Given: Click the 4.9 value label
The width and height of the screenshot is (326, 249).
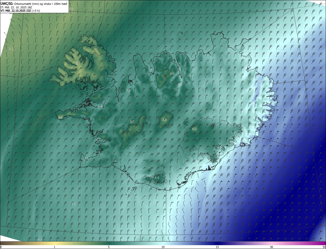Looking at the screenshot, I should [x=157, y=178].
